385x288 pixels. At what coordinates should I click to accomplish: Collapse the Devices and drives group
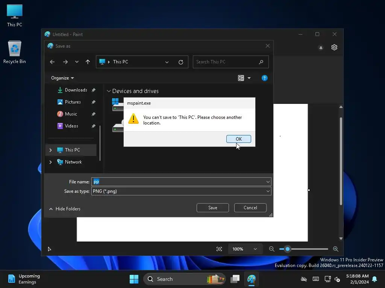109,91
